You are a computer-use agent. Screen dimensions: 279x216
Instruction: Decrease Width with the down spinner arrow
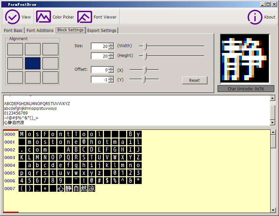(x=111, y=48)
